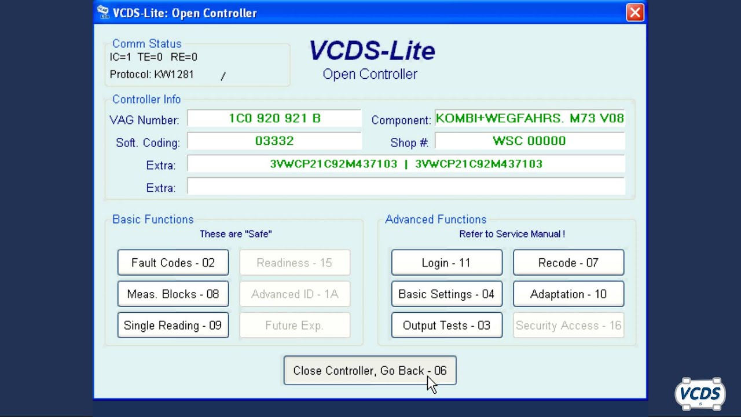Open Adaptation - 10
741x417 pixels.
click(568, 294)
